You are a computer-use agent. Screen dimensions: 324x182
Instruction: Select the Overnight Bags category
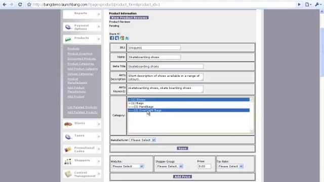pyautogui.click(x=188, y=110)
